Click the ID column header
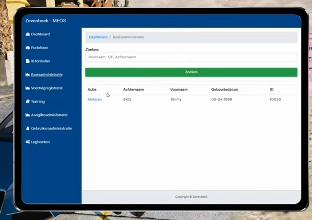This screenshot has width=312, height=220. [271, 89]
